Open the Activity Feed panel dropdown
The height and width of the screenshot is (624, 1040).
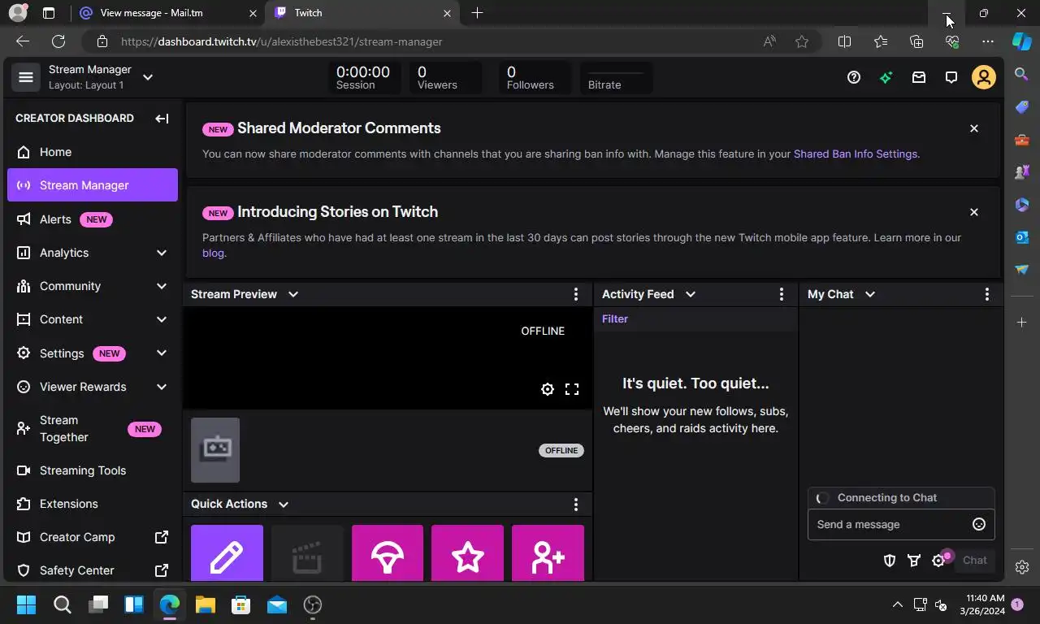pos(691,294)
